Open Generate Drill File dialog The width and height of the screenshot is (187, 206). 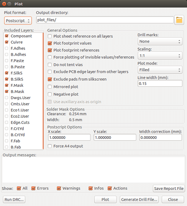(x=139, y=199)
